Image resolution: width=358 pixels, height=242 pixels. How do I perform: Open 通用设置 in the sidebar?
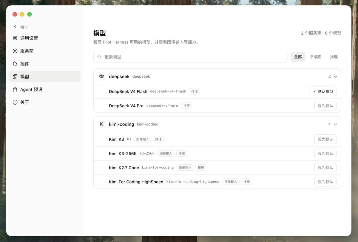(44, 38)
